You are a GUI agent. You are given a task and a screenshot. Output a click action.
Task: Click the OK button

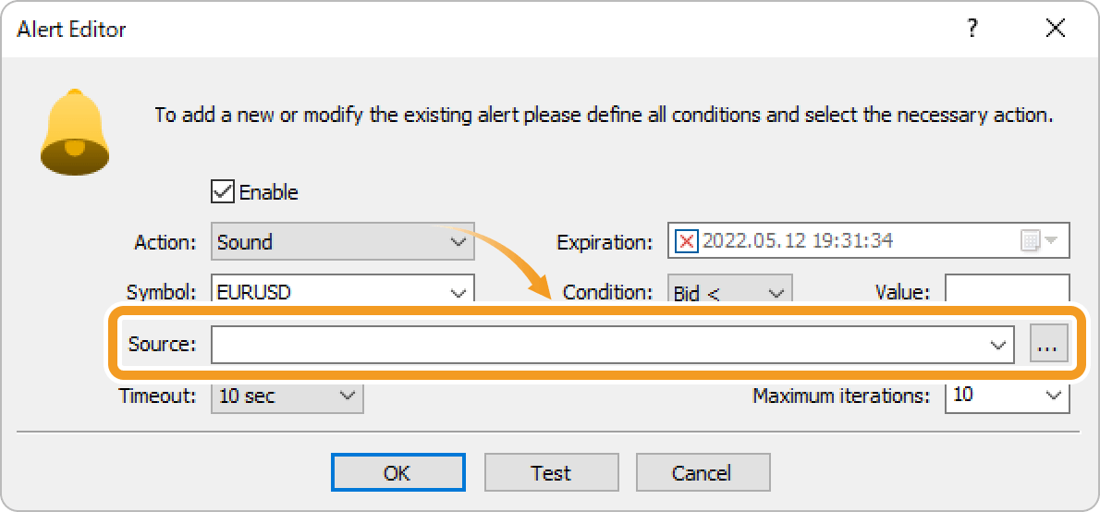(397, 473)
